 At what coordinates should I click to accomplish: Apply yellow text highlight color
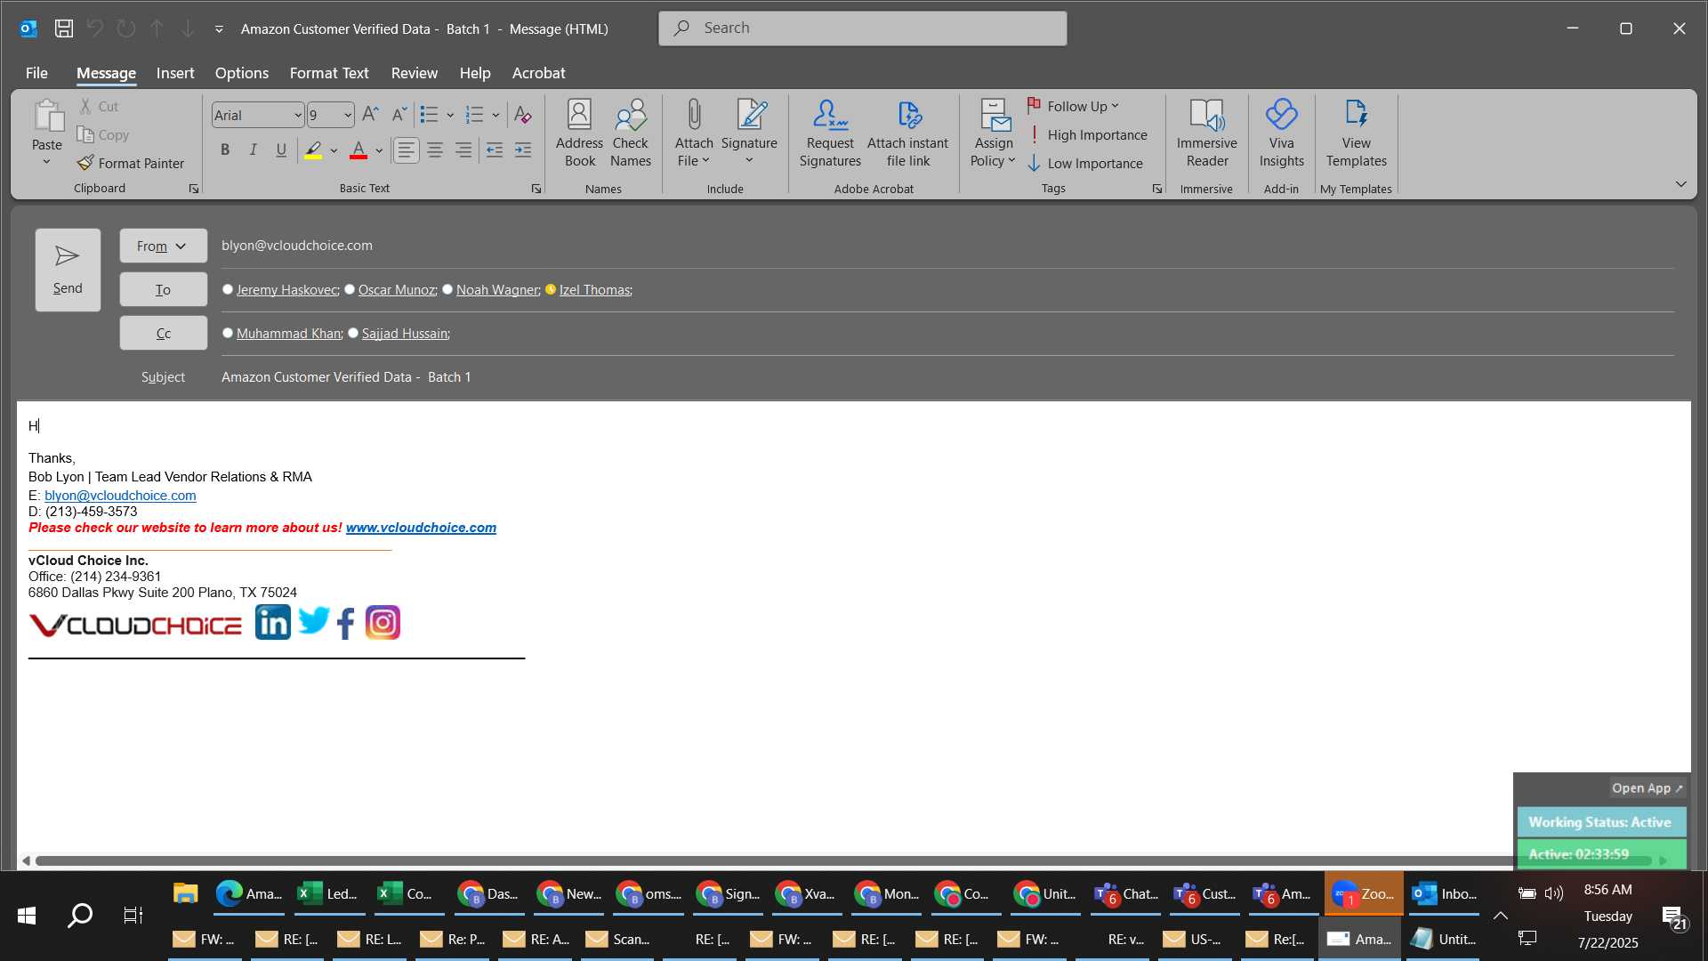[x=313, y=150]
